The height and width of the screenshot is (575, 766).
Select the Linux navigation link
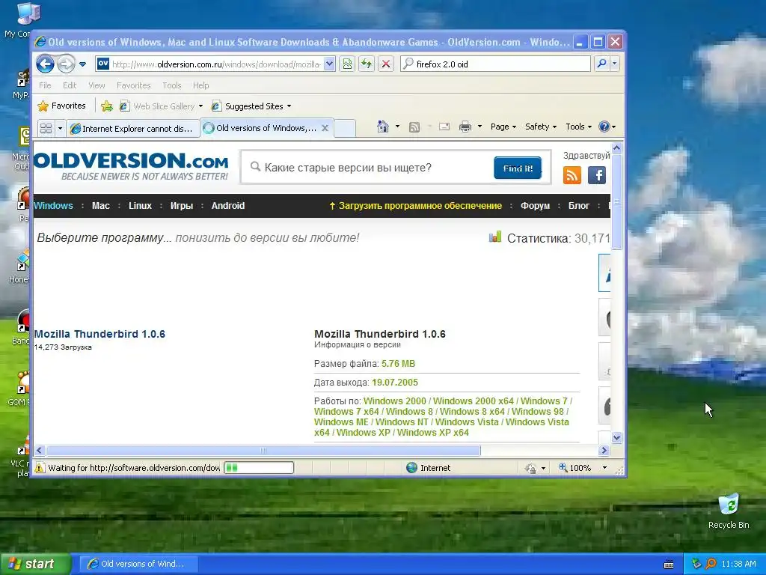(140, 206)
